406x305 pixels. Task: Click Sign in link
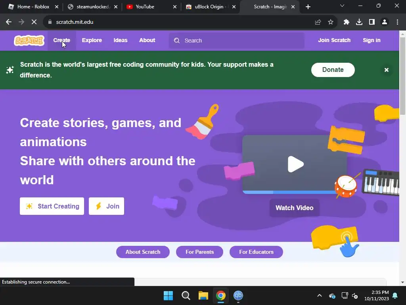click(x=372, y=41)
